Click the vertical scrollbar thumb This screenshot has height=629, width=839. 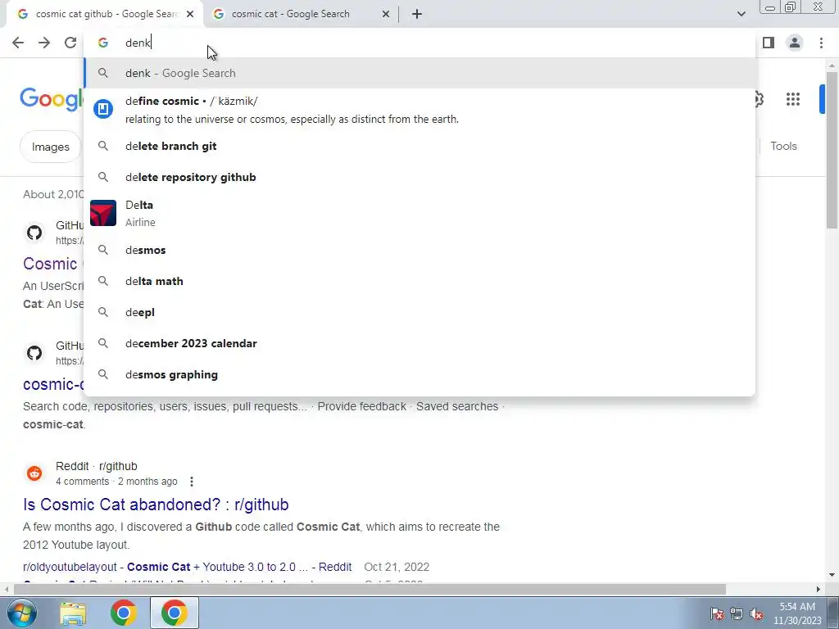tap(832, 150)
